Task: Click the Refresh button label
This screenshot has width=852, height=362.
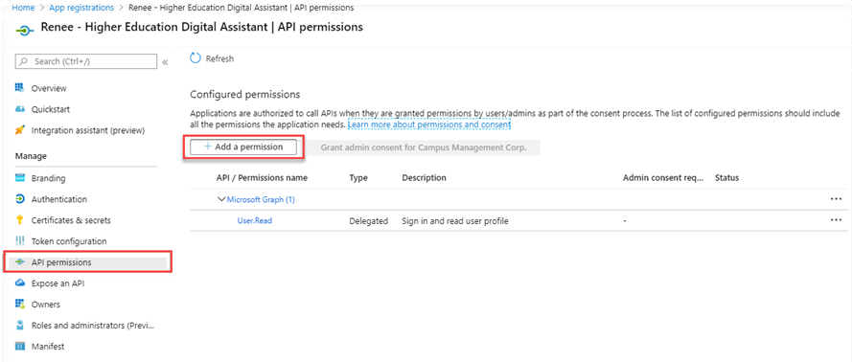Action: coord(219,58)
